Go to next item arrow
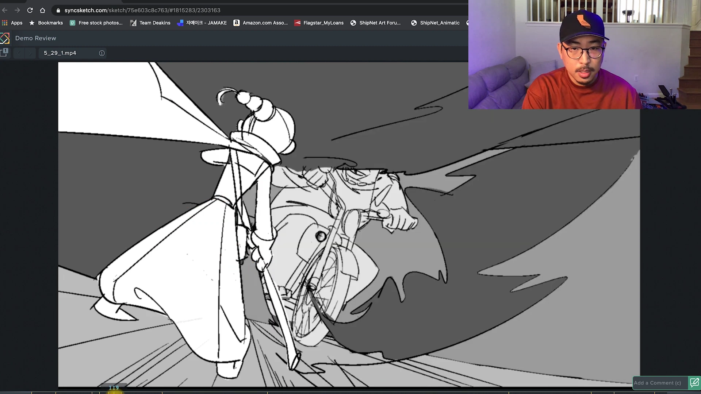The width and height of the screenshot is (701, 394). click(x=30, y=53)
